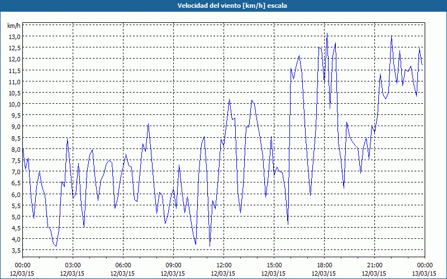Viewport: 447px width, 279px height.
Task: Select the 12,5 y-axis value
Action: coord(15,48)
